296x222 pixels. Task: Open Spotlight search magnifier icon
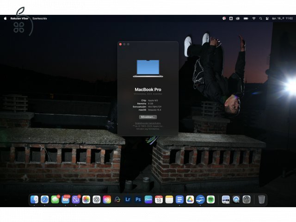point(261,18)
